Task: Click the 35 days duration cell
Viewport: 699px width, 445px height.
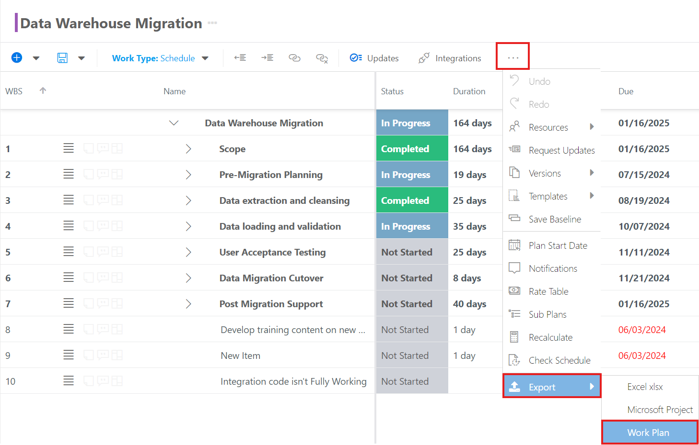Action: pyautogui.click(x=470, y=226)
